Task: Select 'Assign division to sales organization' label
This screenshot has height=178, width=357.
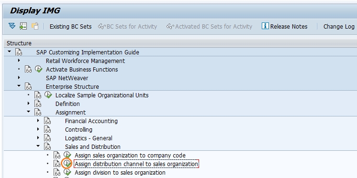Action: pos(120,173)
